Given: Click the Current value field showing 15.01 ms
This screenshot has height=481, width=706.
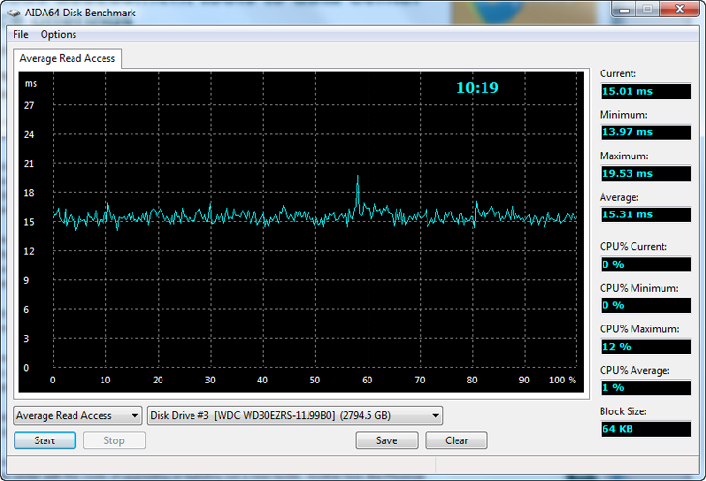Looking at the screenshot, I should click(x=645, y=91).
